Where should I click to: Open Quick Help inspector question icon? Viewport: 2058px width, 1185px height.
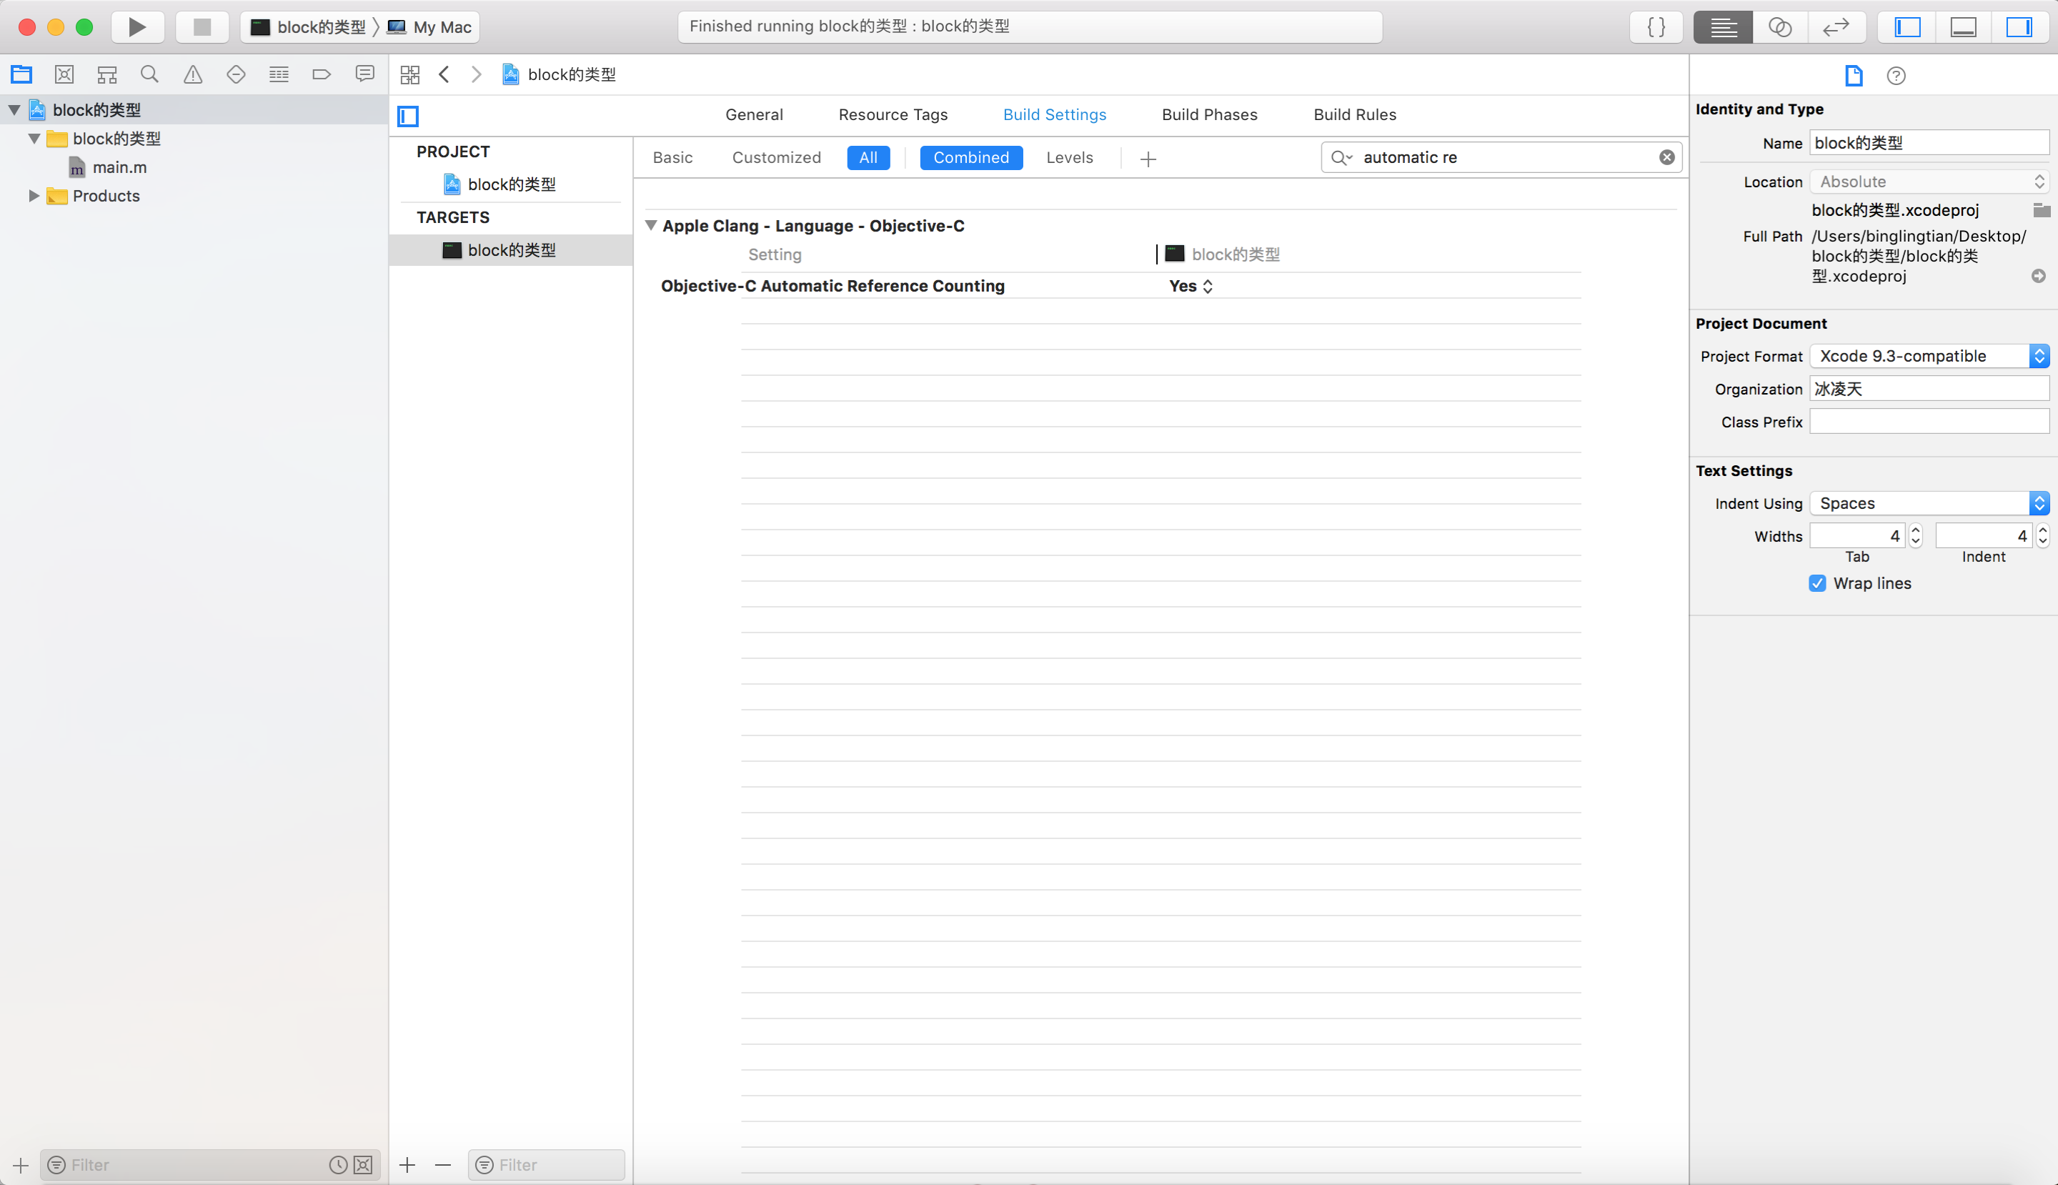tap(1896, 76)
